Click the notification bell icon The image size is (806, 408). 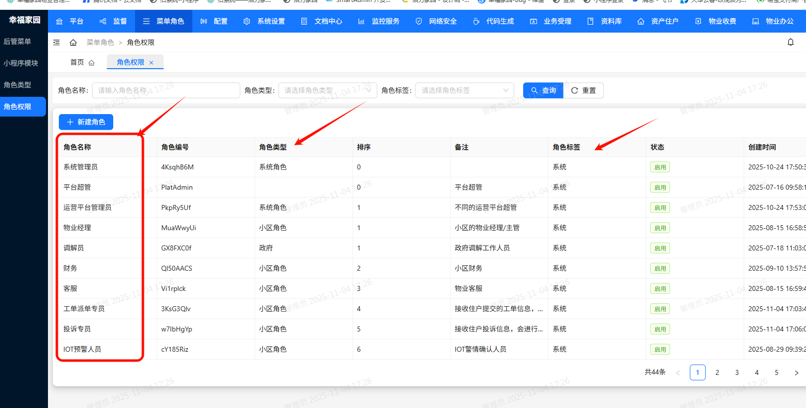[x=790, y=42]
